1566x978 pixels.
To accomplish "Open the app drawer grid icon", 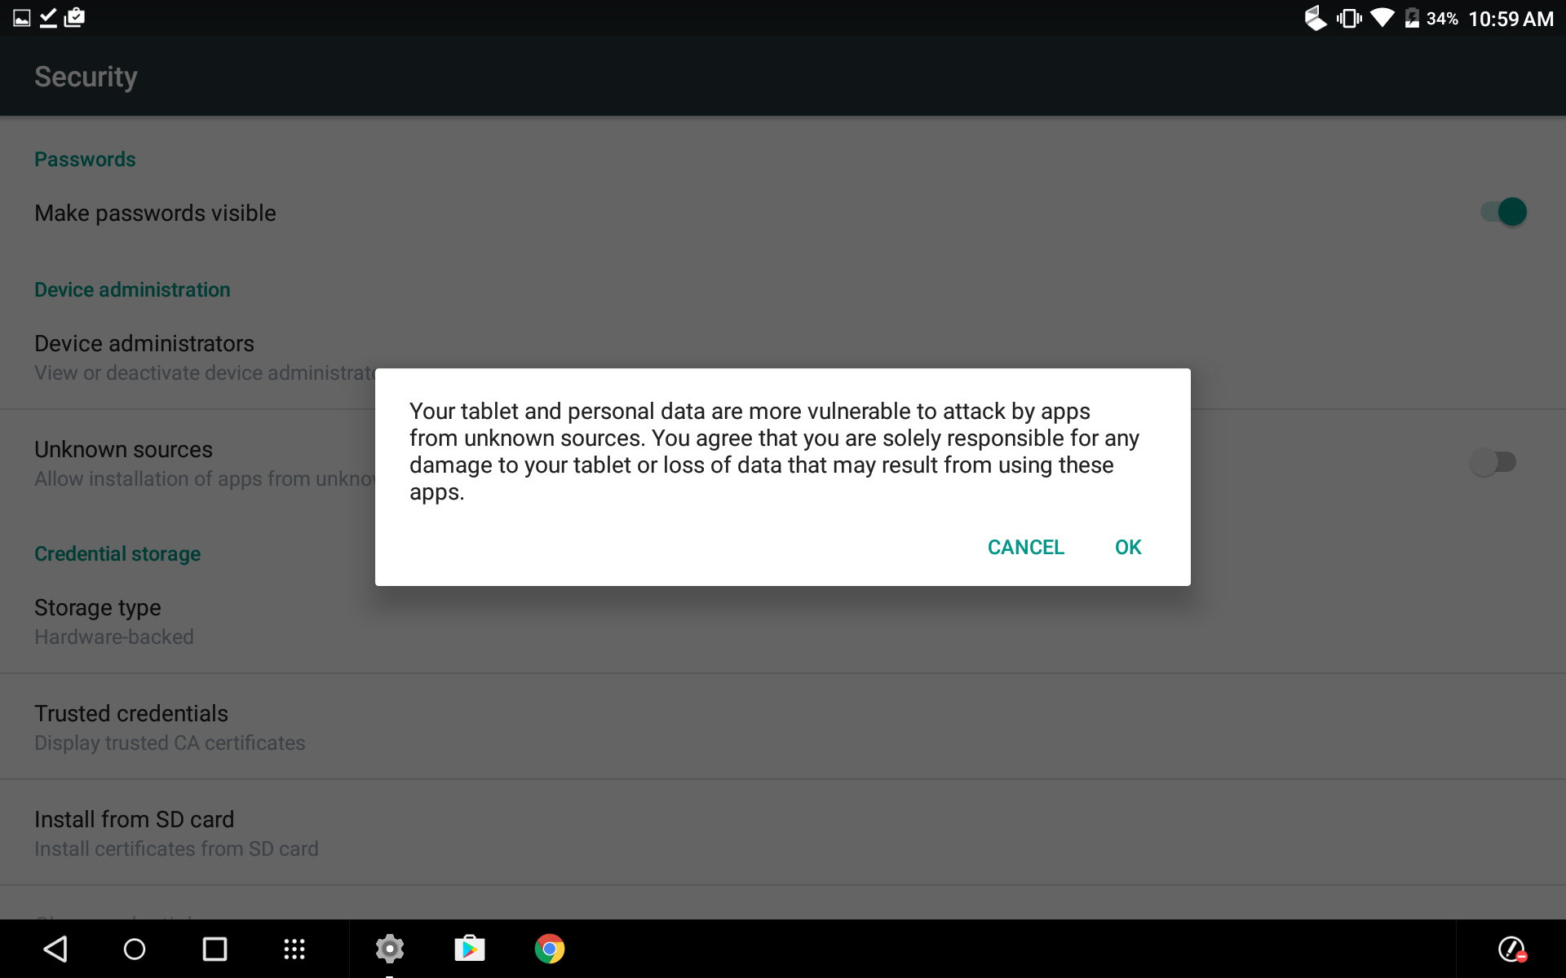I will (294, 948).
